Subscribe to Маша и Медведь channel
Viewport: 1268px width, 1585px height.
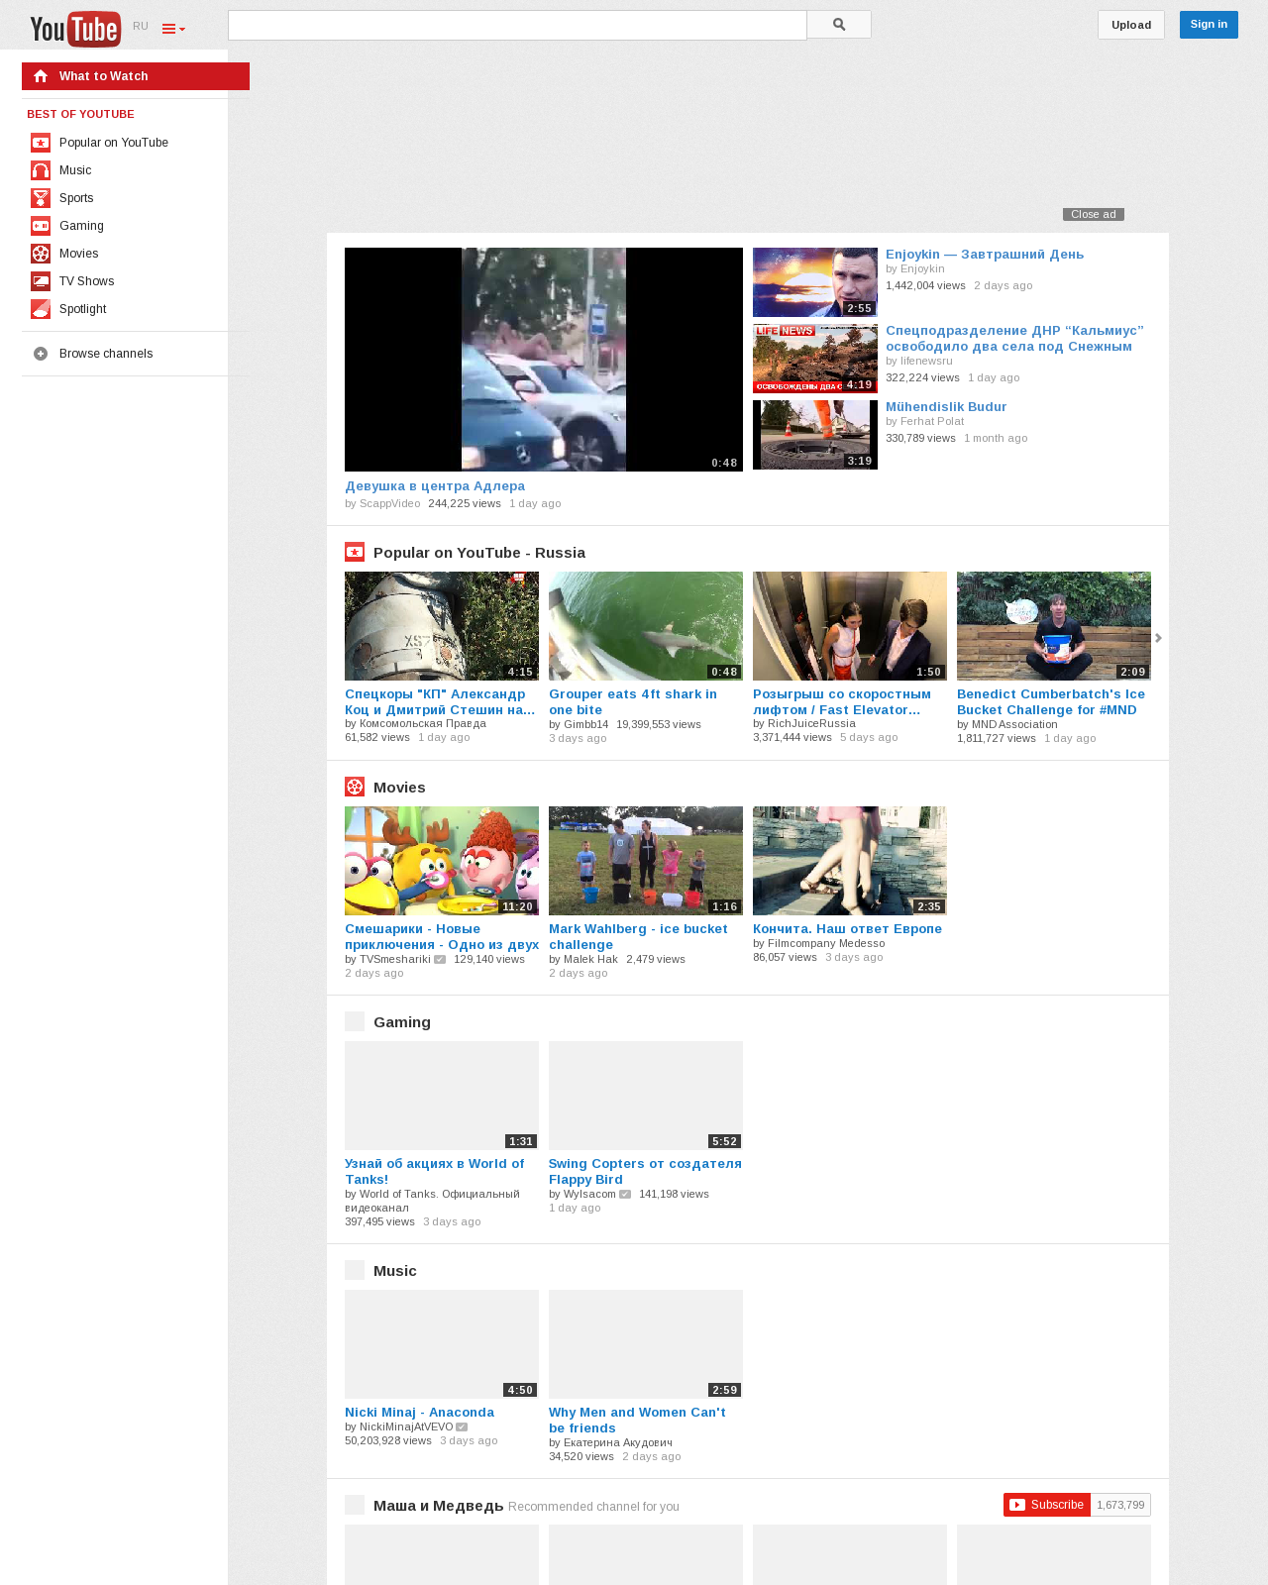click(x=1047, y=1505)
